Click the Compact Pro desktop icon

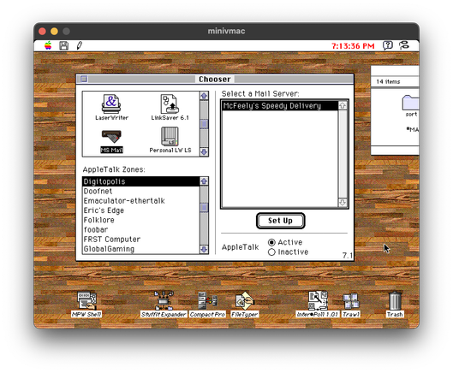pos(207,305)
